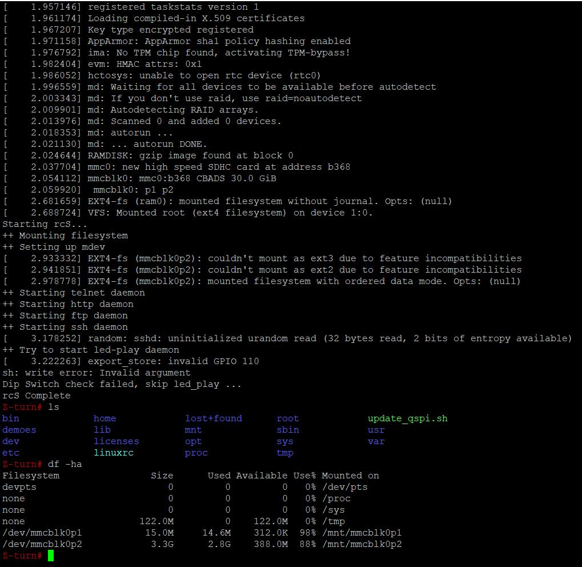
Task: Click the 'sys' directory in ls output
Action: coord(284,441)
